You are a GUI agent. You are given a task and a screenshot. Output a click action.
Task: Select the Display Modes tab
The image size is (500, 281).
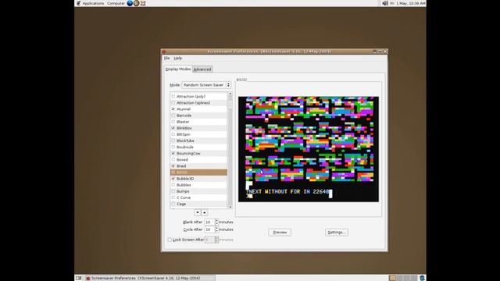[178, 69]
